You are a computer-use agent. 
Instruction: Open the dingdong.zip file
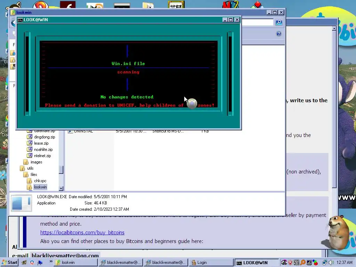click(x=41, y=137)
